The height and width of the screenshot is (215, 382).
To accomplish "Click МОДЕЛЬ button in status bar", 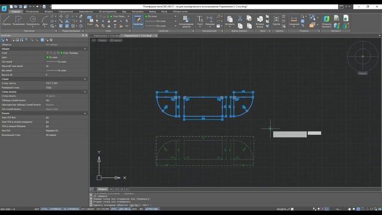I will (281, 209).
